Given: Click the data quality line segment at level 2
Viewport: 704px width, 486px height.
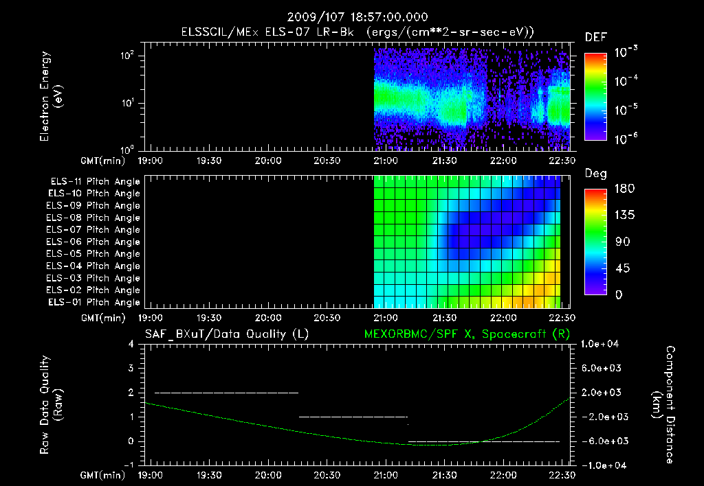Looking at the screenshot, I should coord(226,393).
